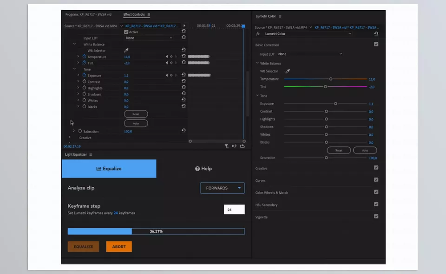Screen dimensions: 446x274
Task: Reset the Temperature parameter in Effect Controls
Action: point(184,56)
